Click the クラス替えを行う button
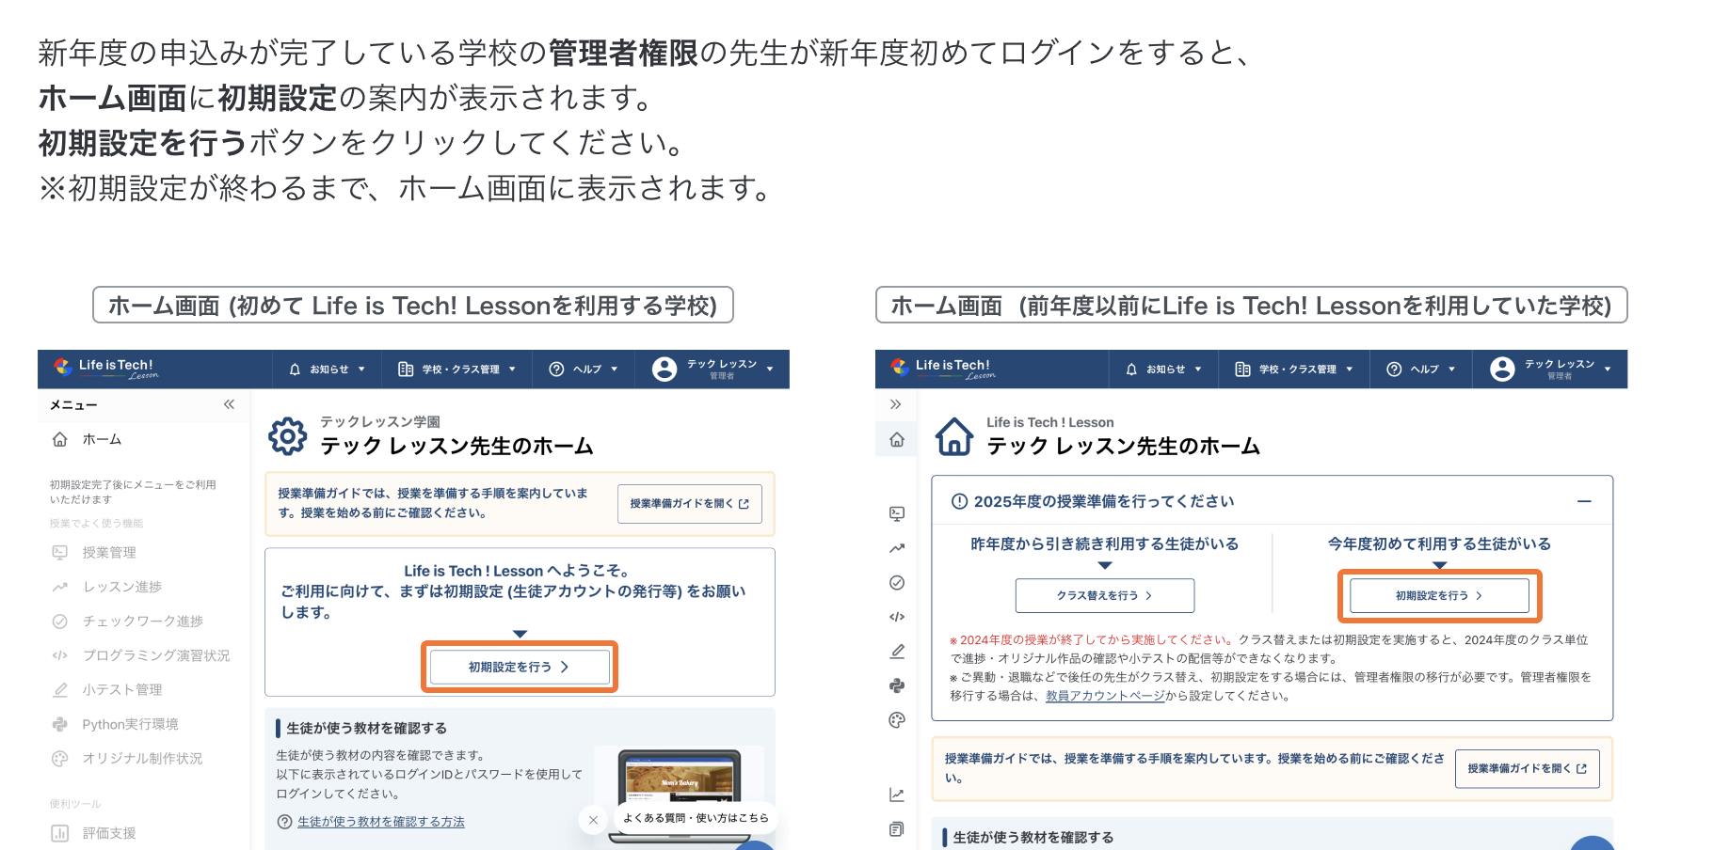The width and height of the screenshot is (1713, 850). pyautogui.click(x=1104, y=596)
